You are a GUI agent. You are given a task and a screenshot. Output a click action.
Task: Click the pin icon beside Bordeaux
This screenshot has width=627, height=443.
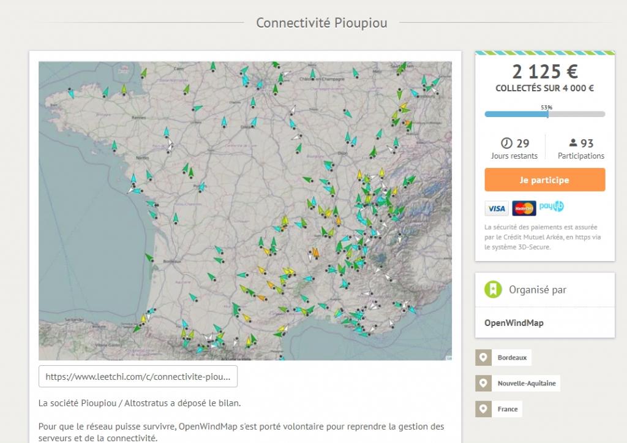[483, 358]
